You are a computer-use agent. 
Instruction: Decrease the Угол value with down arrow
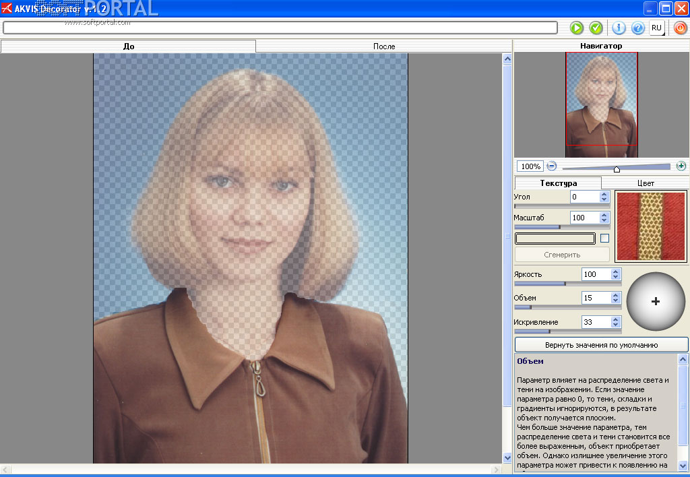[604, 199]
